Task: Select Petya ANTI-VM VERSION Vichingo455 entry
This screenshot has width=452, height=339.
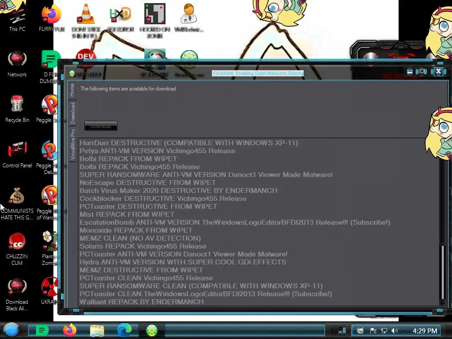Action: coord(158,151)
